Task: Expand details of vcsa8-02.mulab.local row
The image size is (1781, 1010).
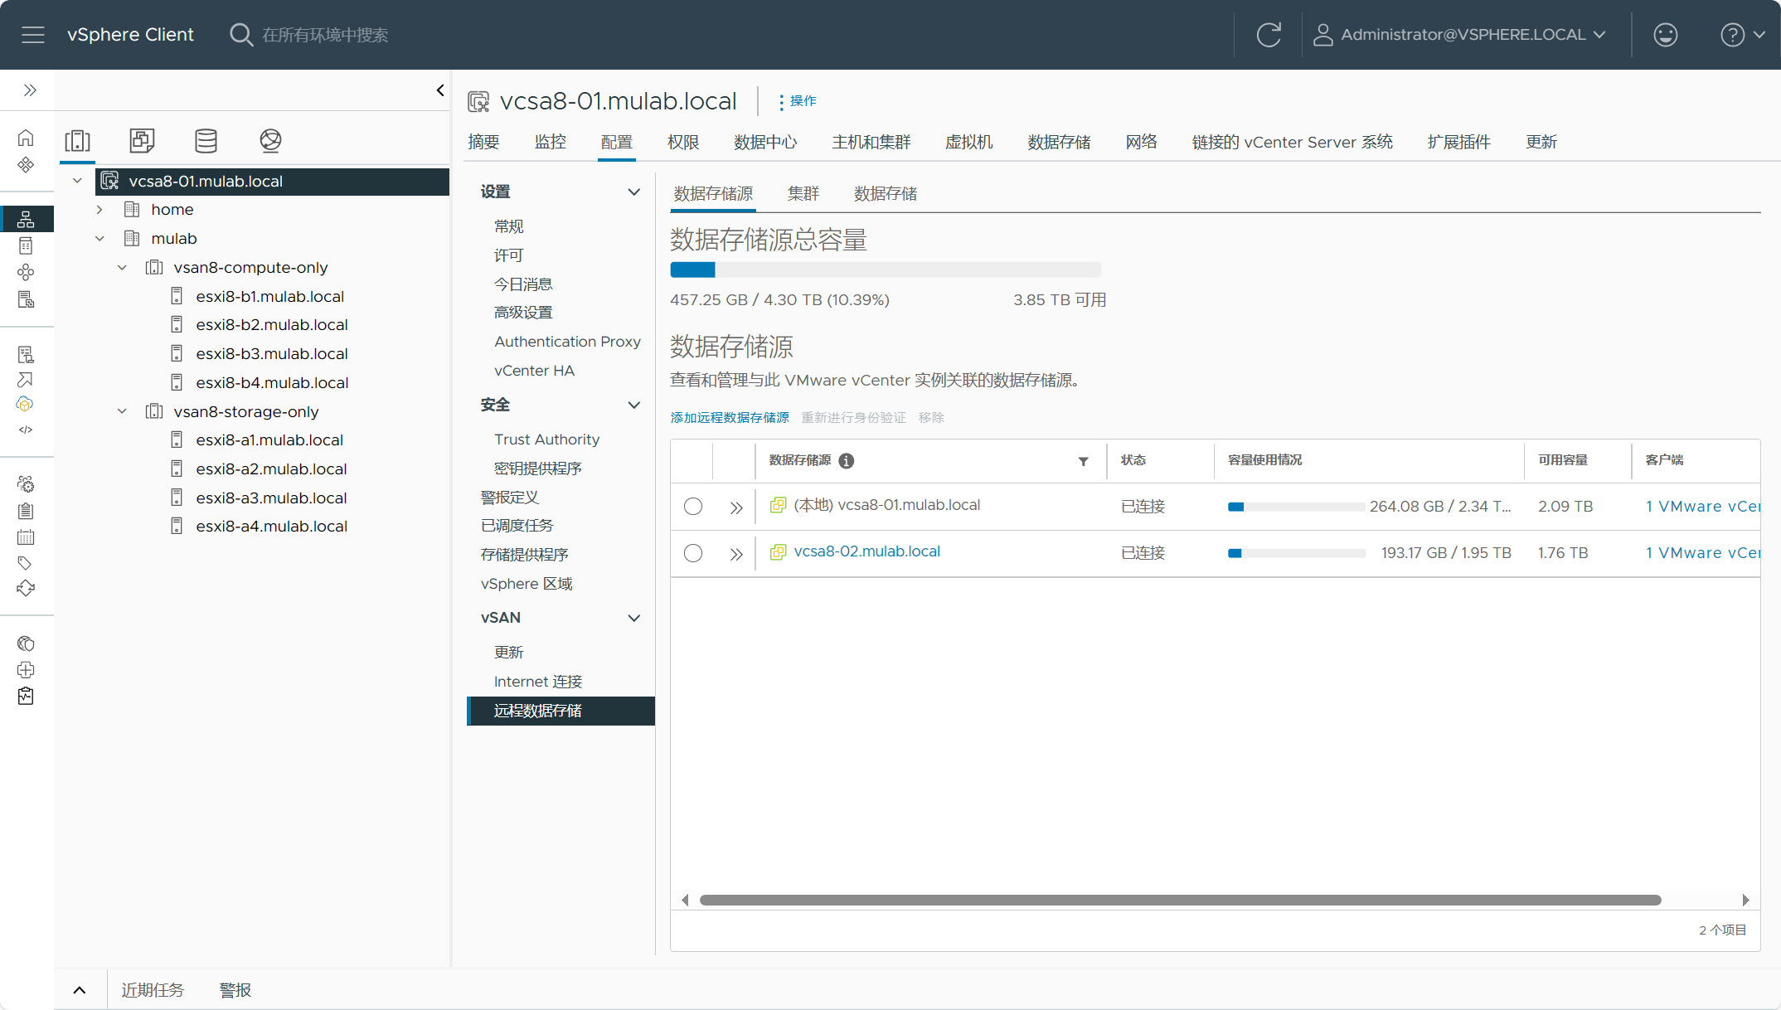Action: (x=735, y=554)
